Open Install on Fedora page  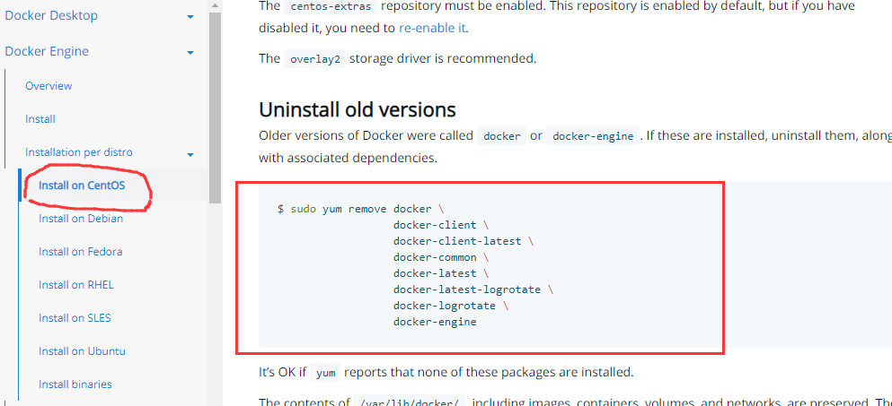80,252
